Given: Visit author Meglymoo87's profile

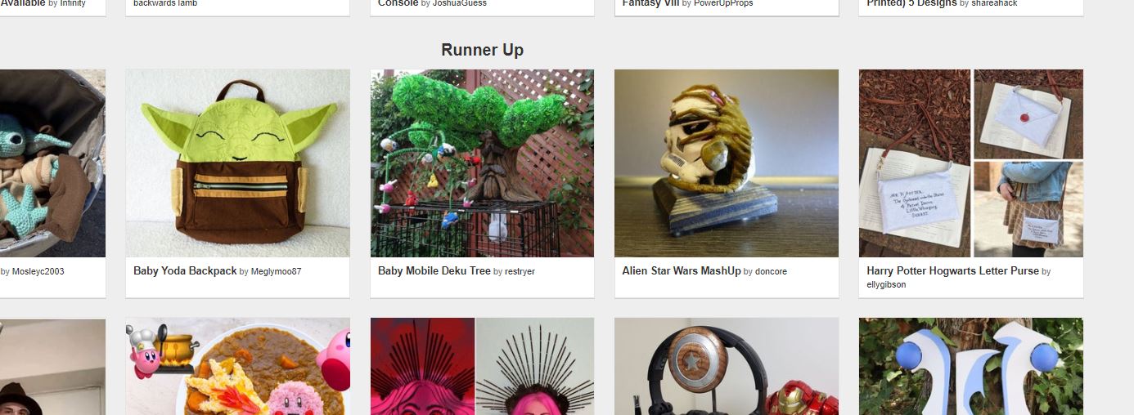Looking at the screenshot, I should tap(276, 271).
